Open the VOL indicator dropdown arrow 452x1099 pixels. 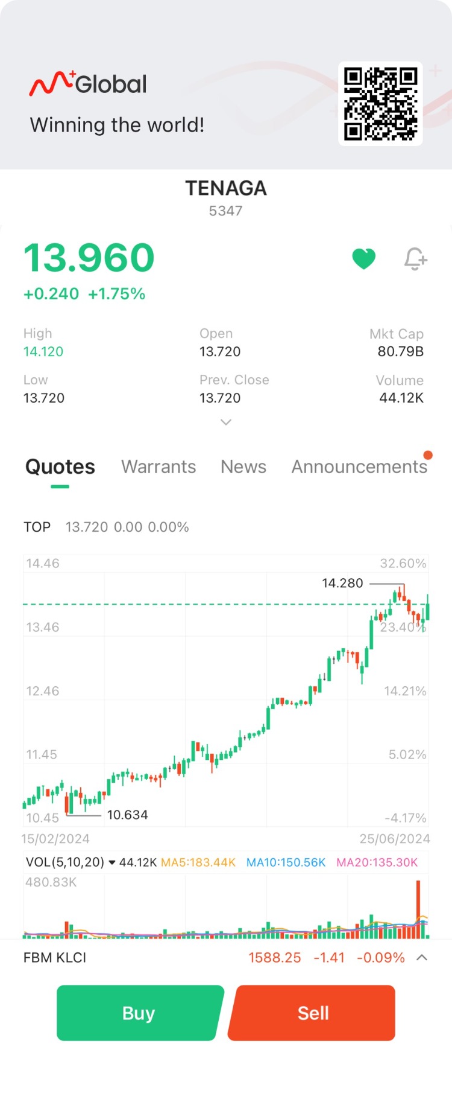[111, 862]
